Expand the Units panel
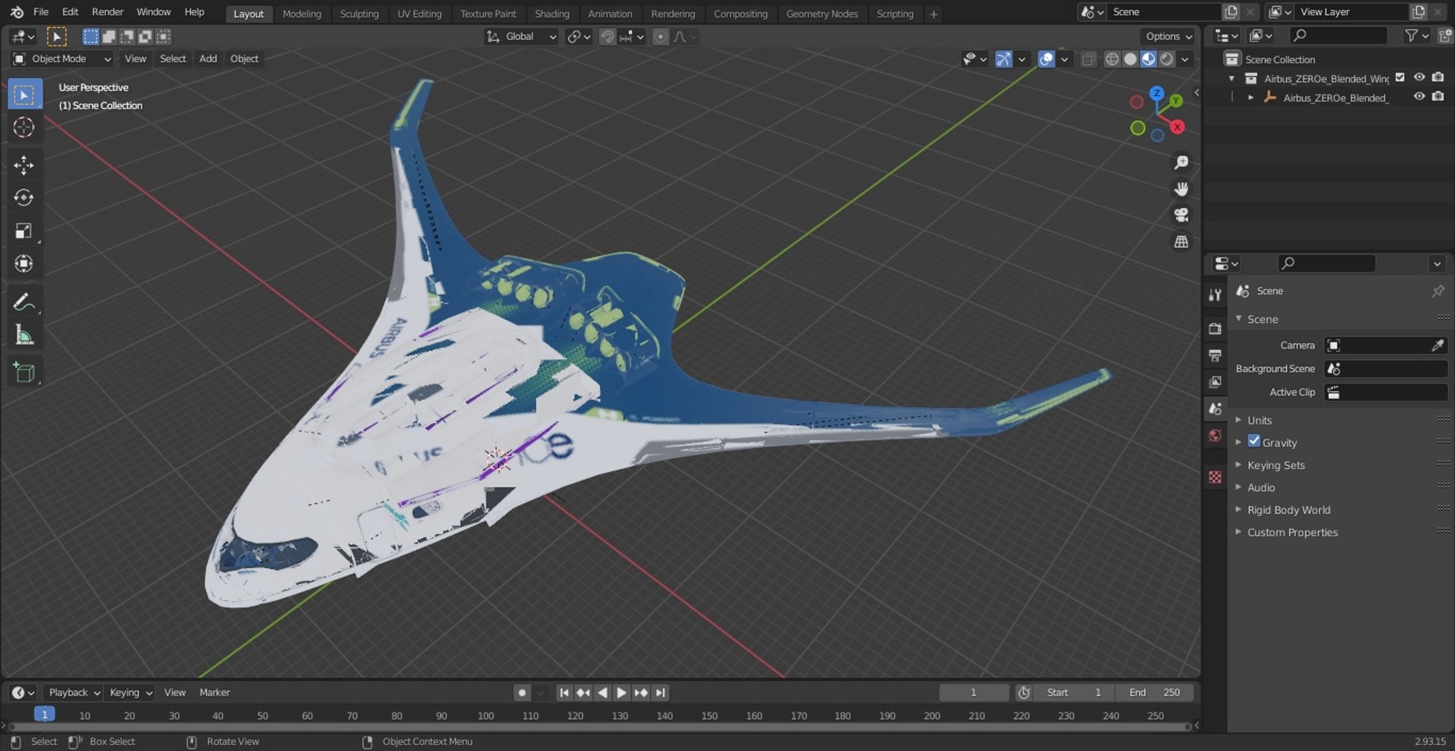 [x=1259, y=420]
